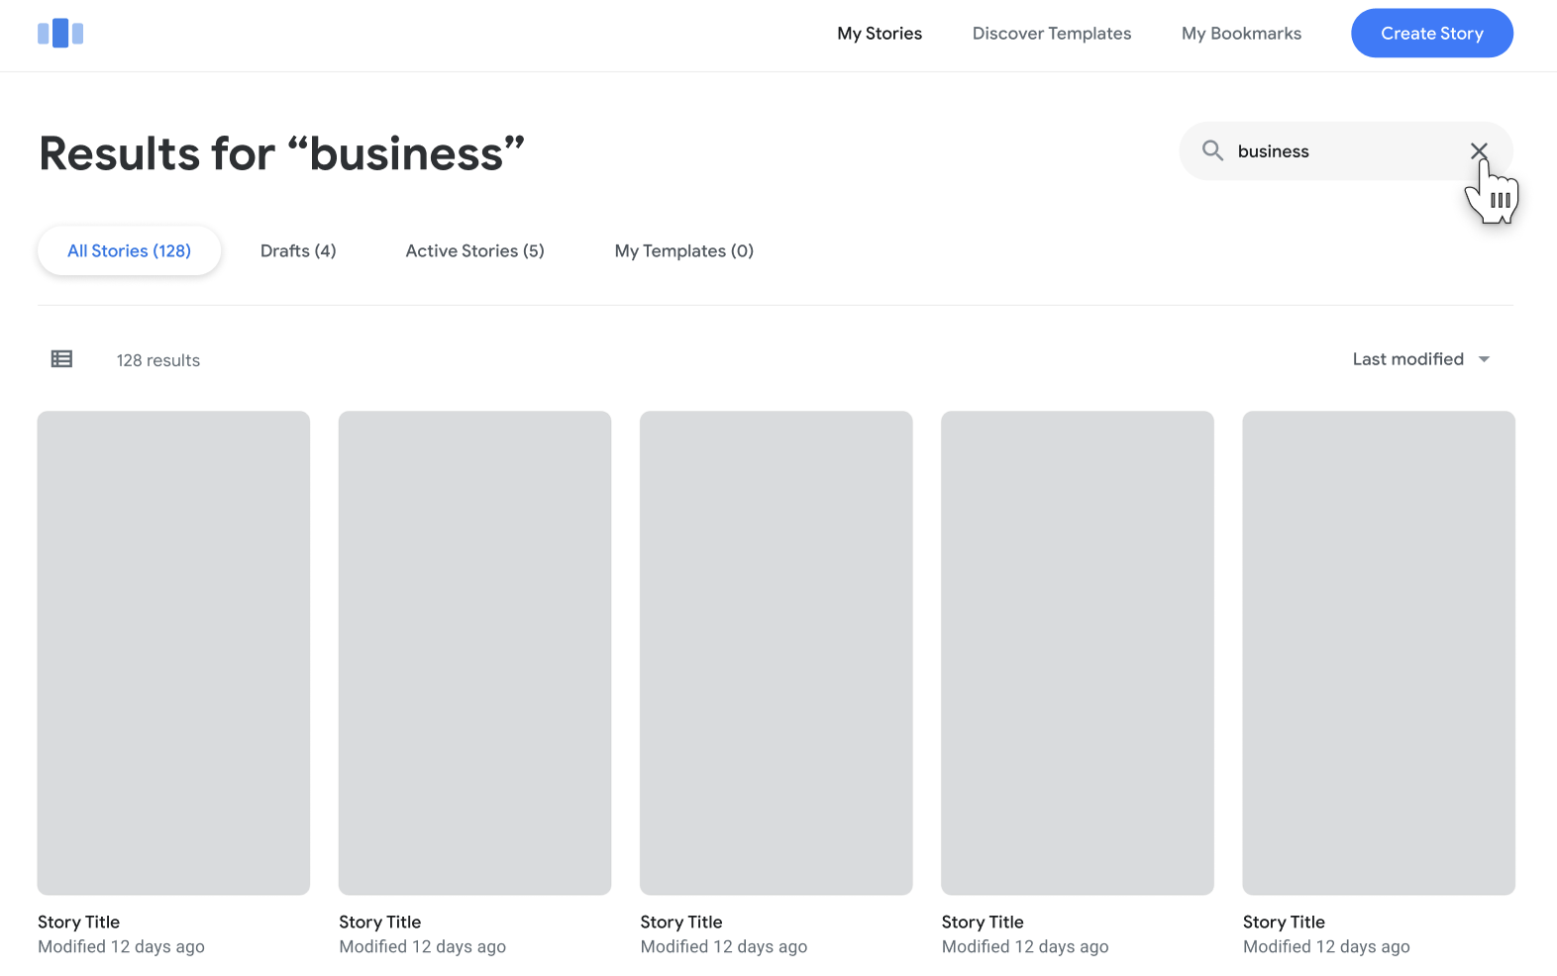Switch to Drafts (4) tab
Image resolution: width=1557 pixels, height=976 pixels.
[298, 251]
